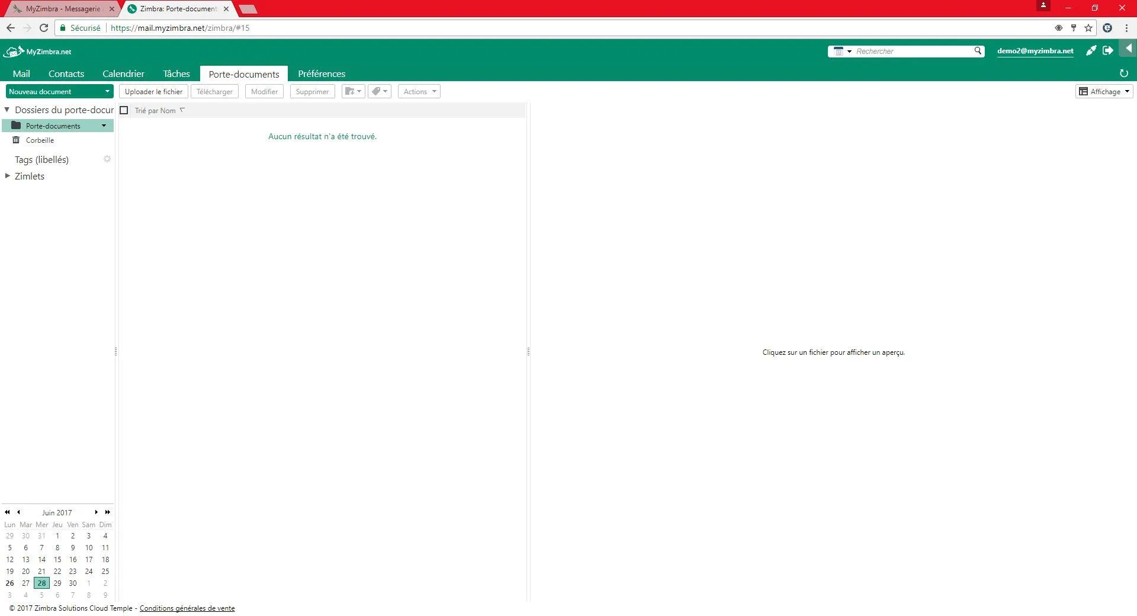
Task: Open the Tâches tab
Action: coord(176,73)
